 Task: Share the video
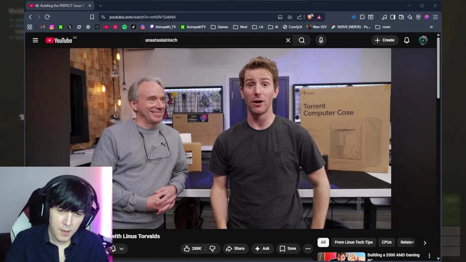(x=235, y=249)
